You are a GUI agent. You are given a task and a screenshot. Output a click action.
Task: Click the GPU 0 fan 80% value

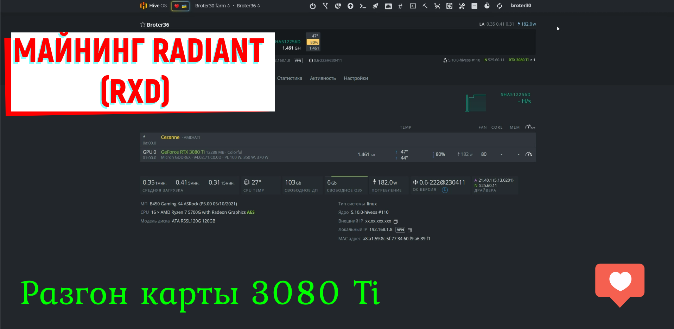coord(440,154)
